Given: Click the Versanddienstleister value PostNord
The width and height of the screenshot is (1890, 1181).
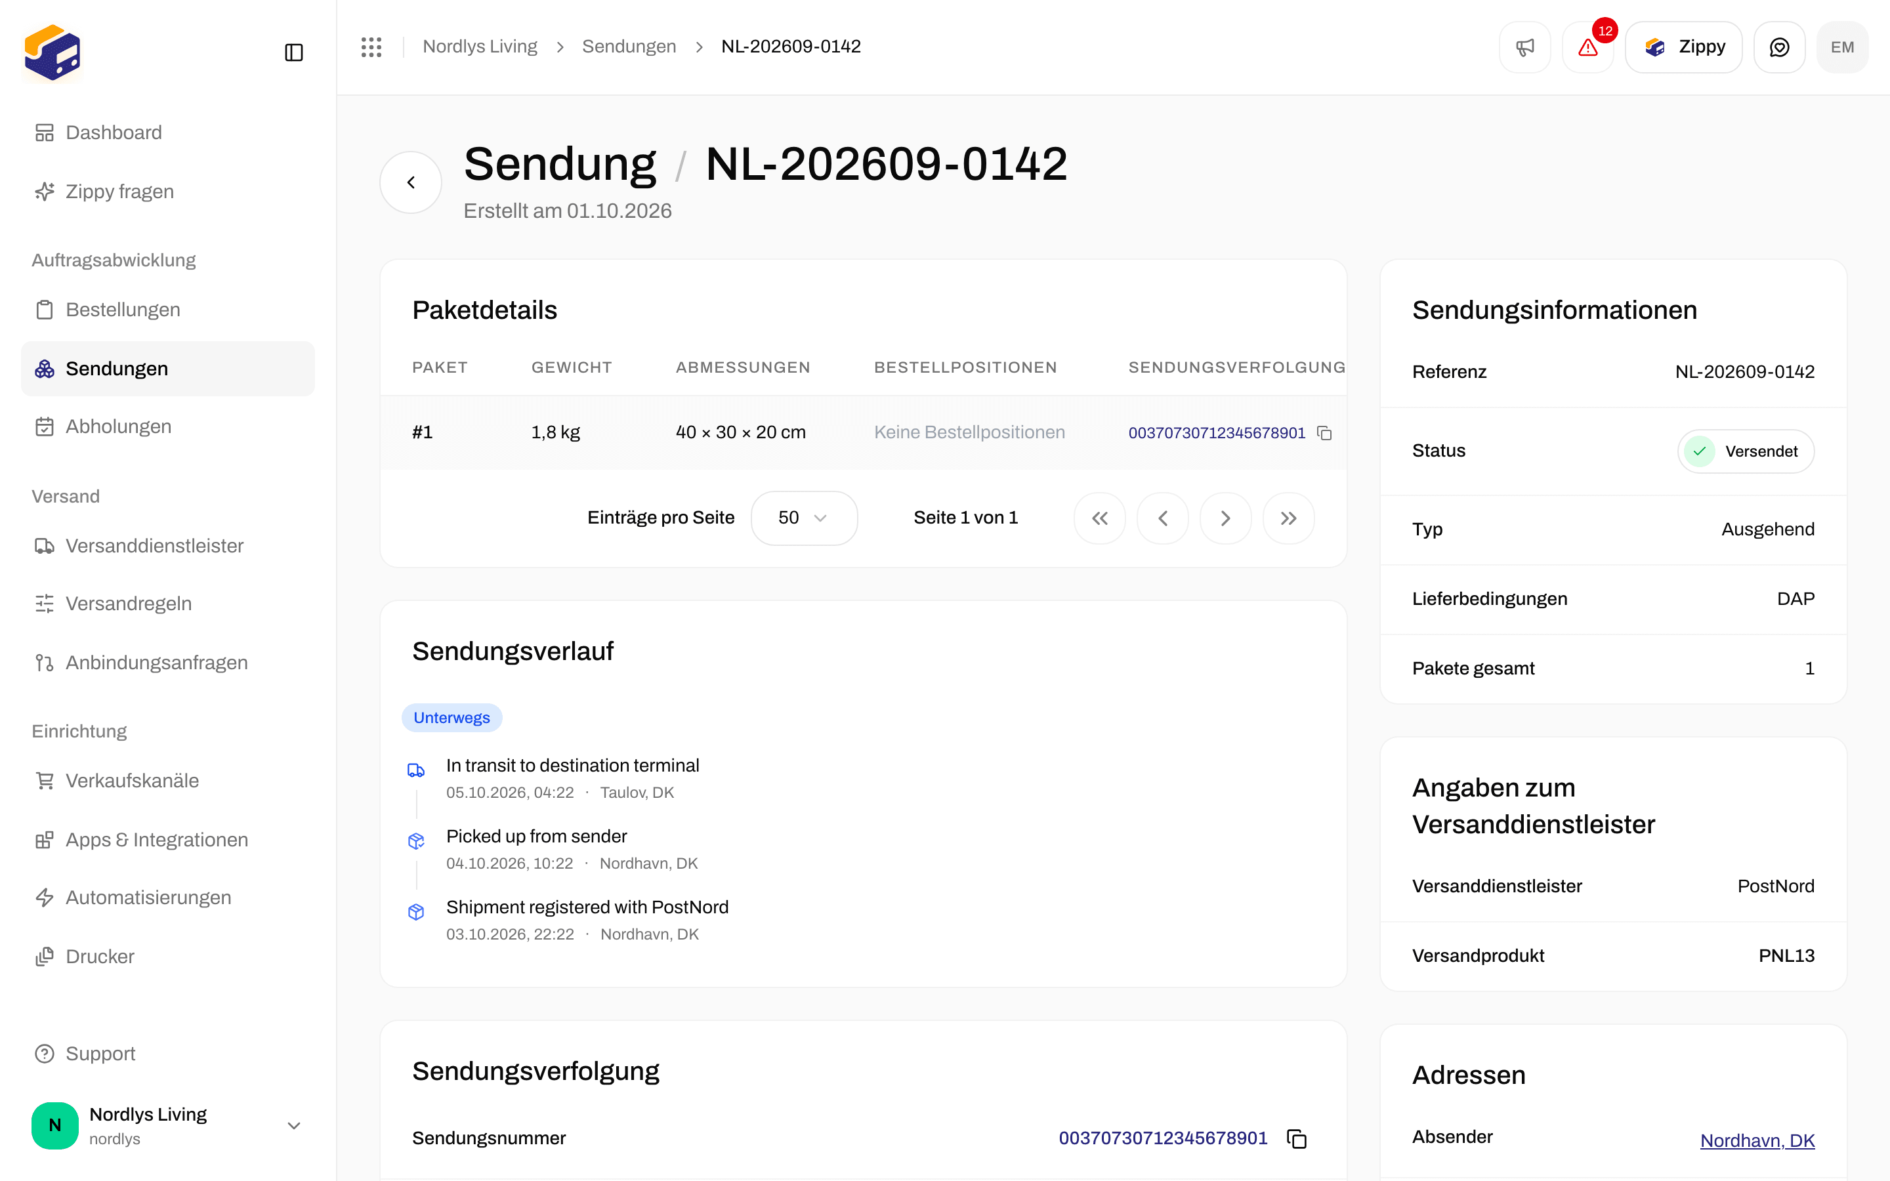Looking at the screenshot, I should [x=1776, y=886].
